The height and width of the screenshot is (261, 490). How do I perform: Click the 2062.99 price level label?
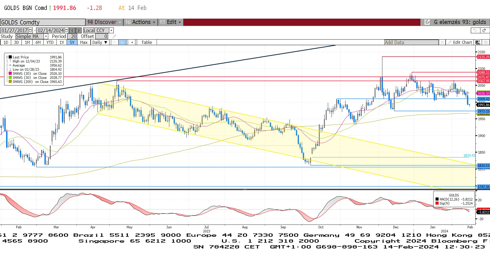click(483, 81)
